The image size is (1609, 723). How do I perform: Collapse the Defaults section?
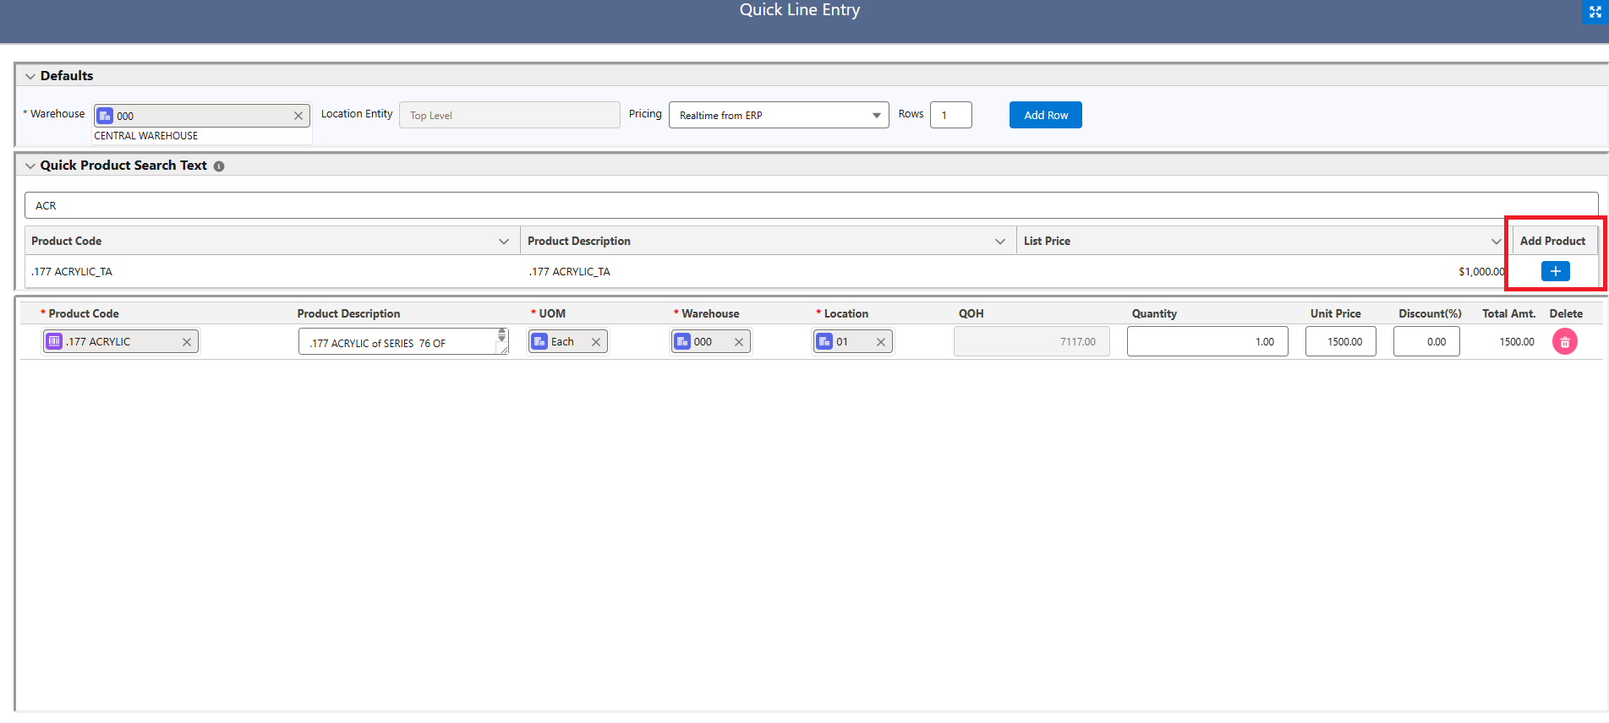coord(30,76)
